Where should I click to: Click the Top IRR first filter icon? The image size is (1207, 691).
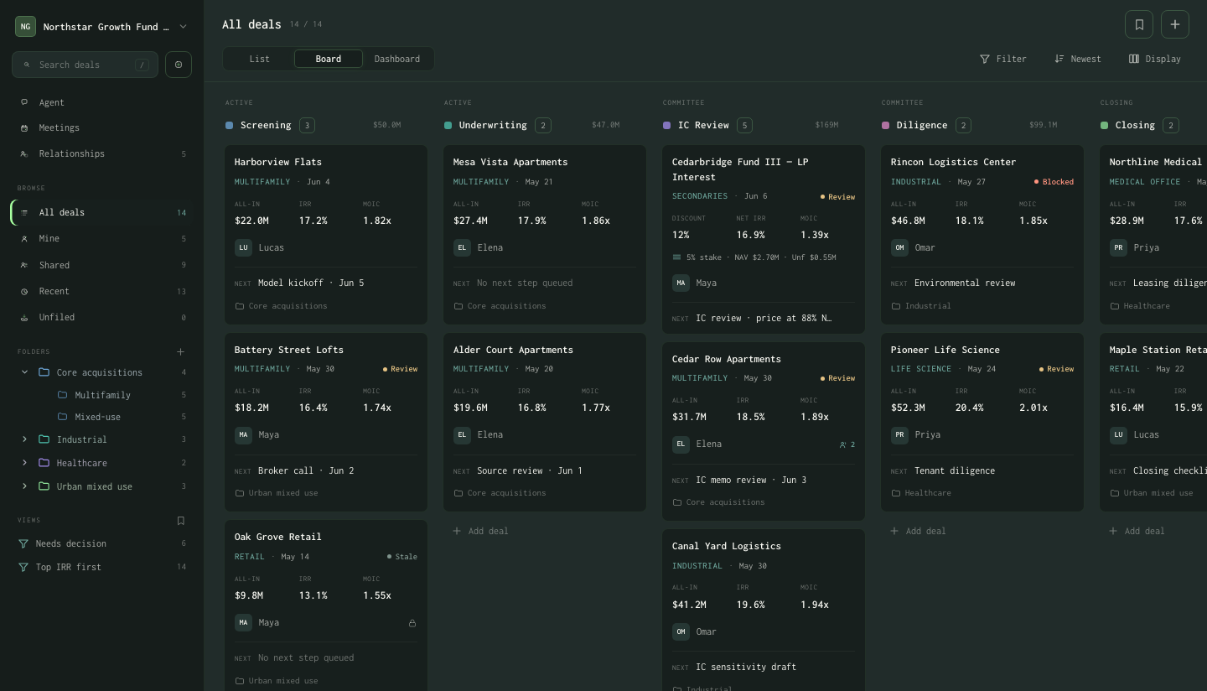[x=23, y=567]
